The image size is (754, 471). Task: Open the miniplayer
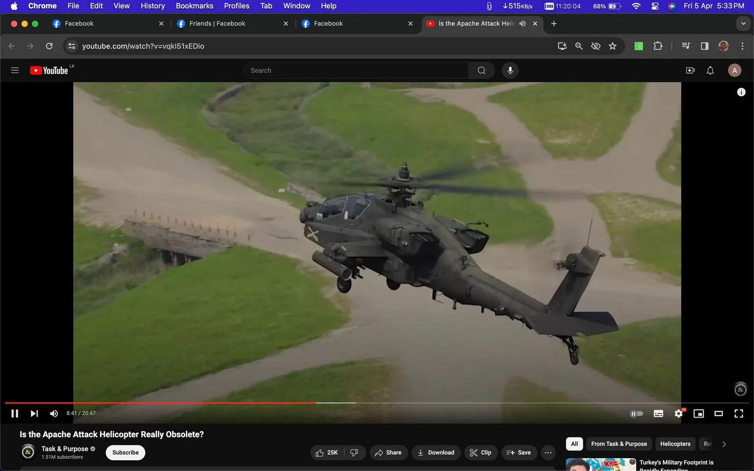click(699, 413)
